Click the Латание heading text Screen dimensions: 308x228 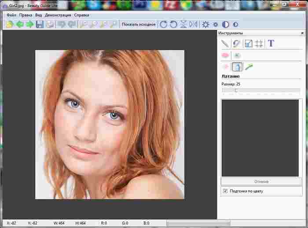pos(231,76)
